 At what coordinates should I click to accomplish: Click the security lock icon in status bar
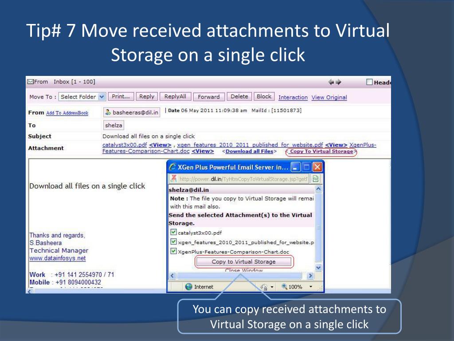pos(264,287)
